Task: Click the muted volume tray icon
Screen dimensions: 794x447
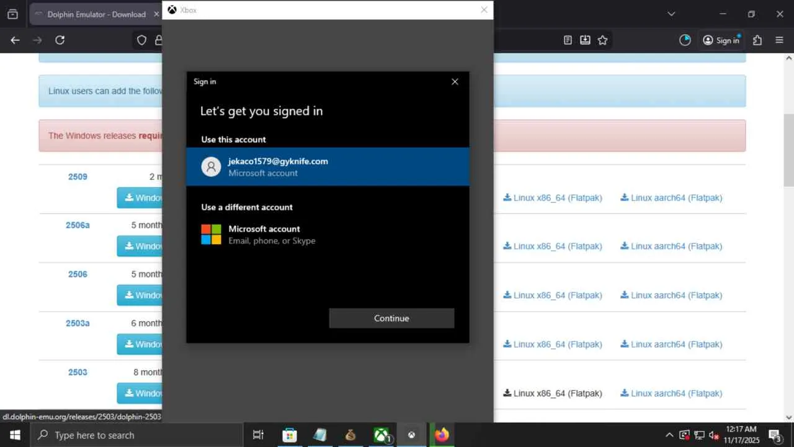Action: [x=714, y=435]
